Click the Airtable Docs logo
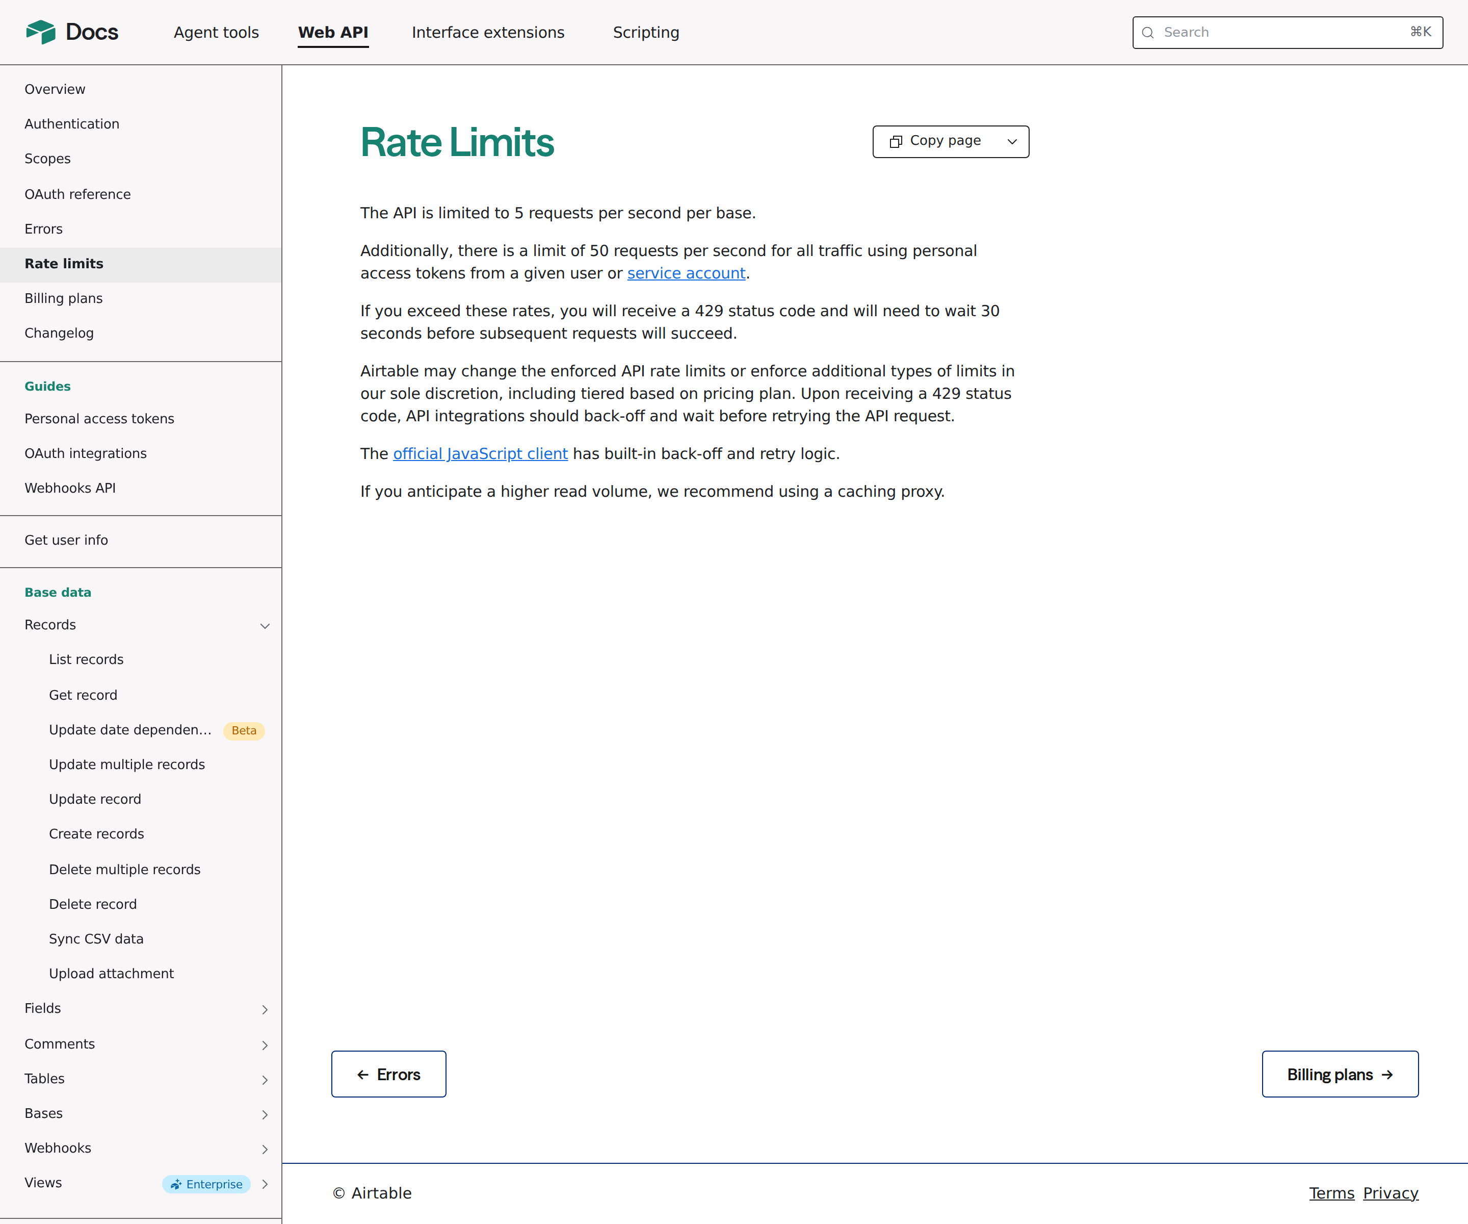 72,32
